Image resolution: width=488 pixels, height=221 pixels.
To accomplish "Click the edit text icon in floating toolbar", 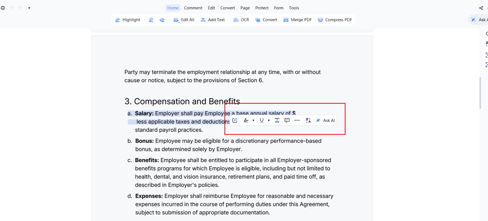I will coord(235,120).
